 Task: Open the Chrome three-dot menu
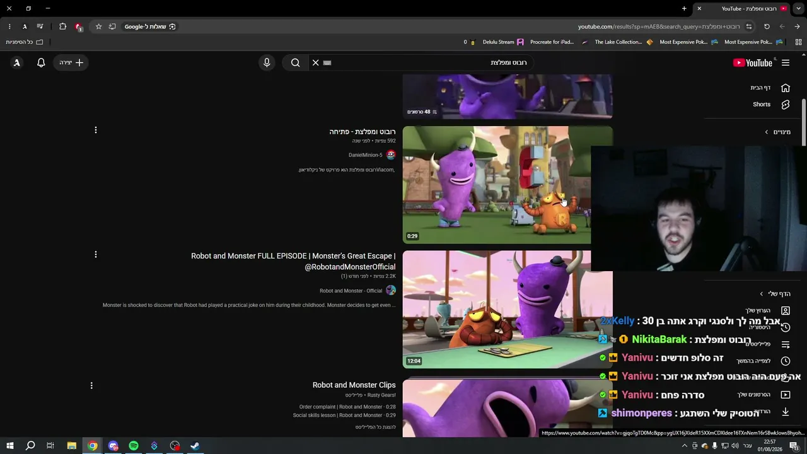[x=9, y=26]
